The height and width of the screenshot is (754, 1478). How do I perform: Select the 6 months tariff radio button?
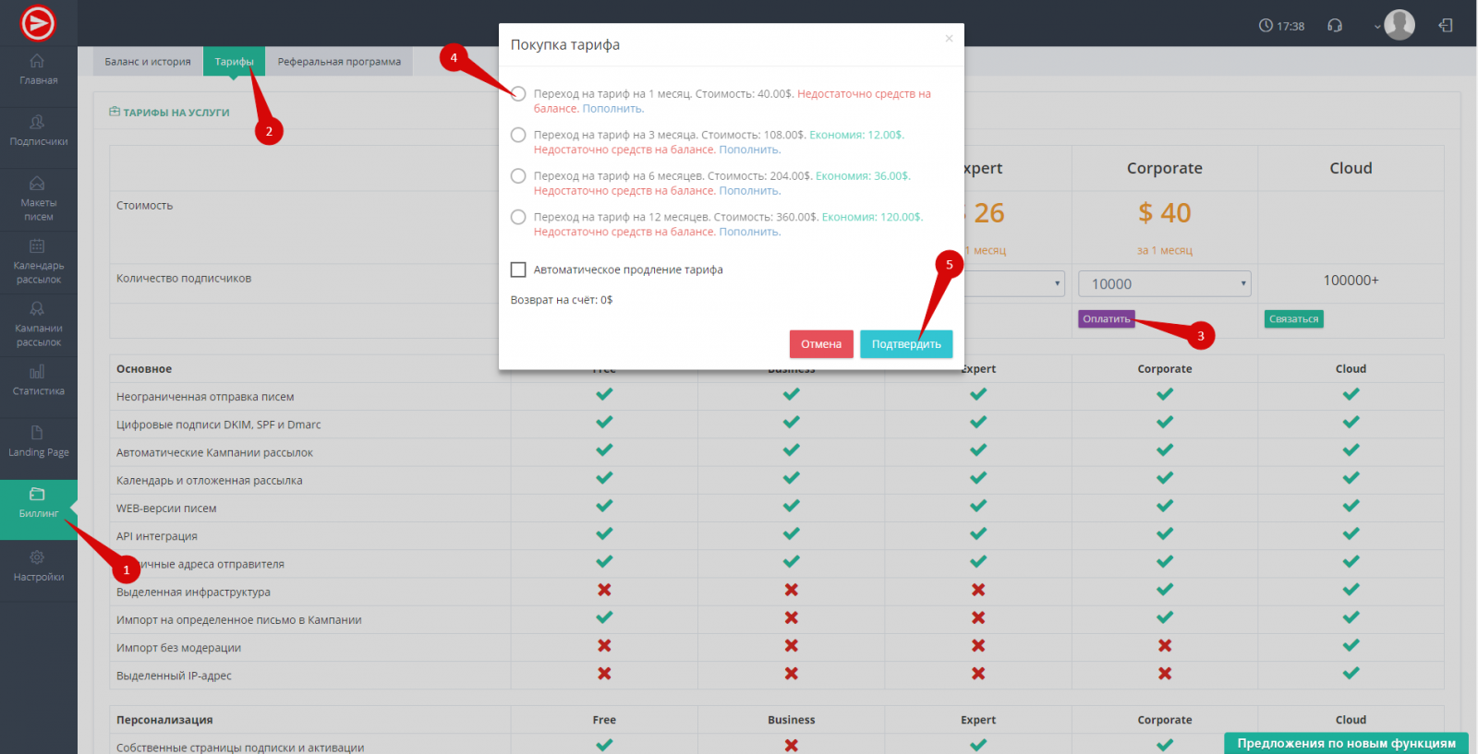coord(518,176)
